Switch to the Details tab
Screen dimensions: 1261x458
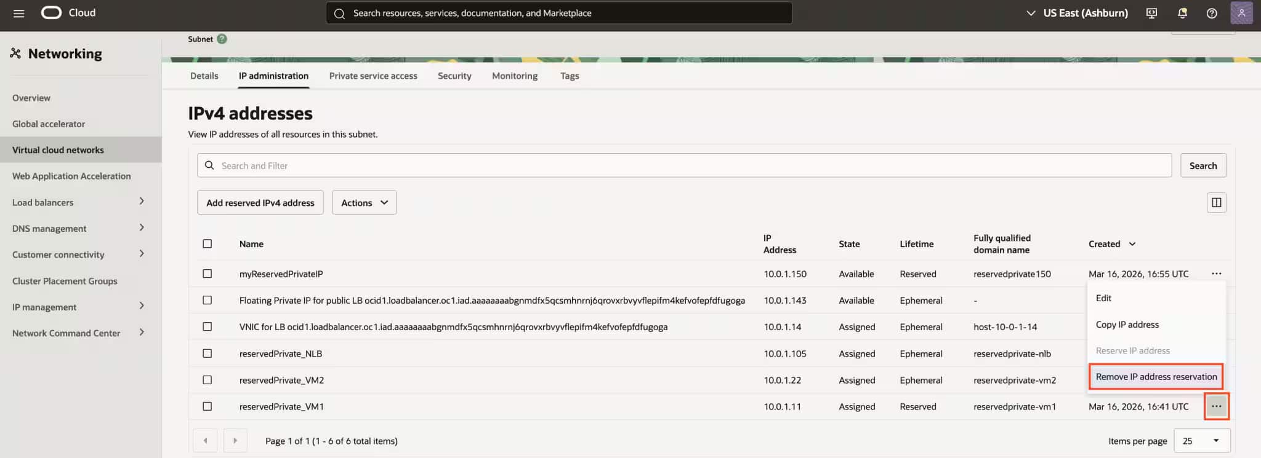click(204, 76)
